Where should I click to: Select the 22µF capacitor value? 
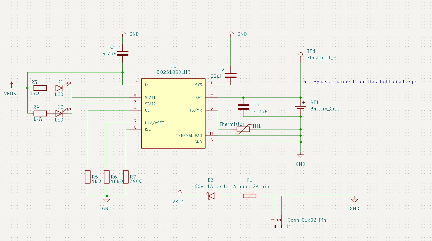(217, 76)
